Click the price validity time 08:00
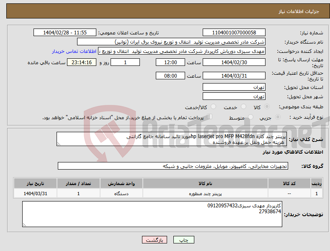The image size is (330, 251). [170, 76]
